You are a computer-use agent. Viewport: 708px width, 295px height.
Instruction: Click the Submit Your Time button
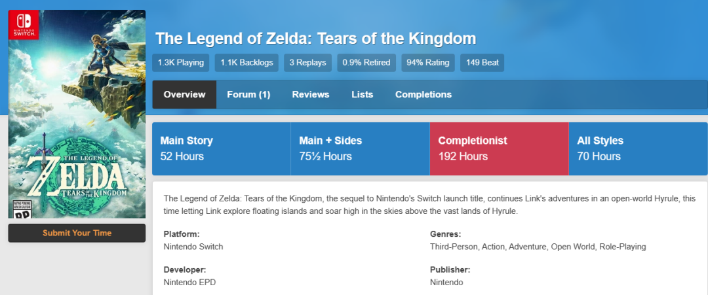pyautogui.click(x=77, y=233)
